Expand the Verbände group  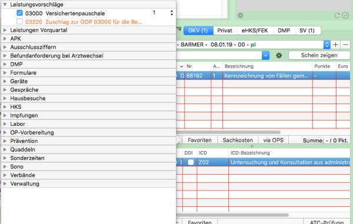[5, 175]
